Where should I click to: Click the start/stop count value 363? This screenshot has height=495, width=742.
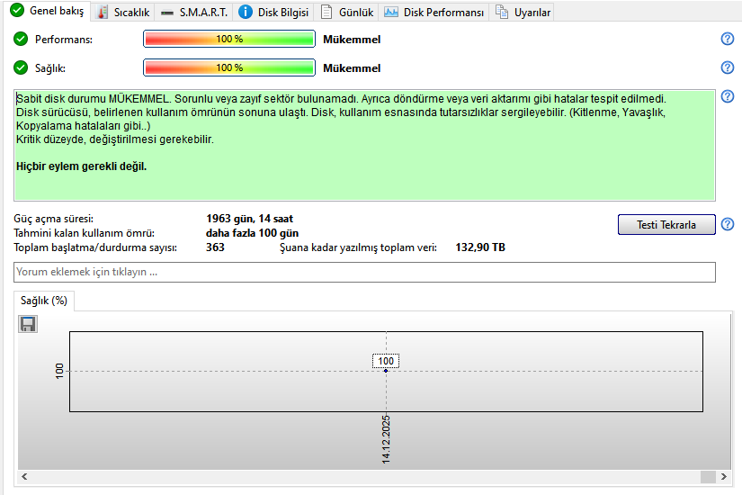(215, 247)
